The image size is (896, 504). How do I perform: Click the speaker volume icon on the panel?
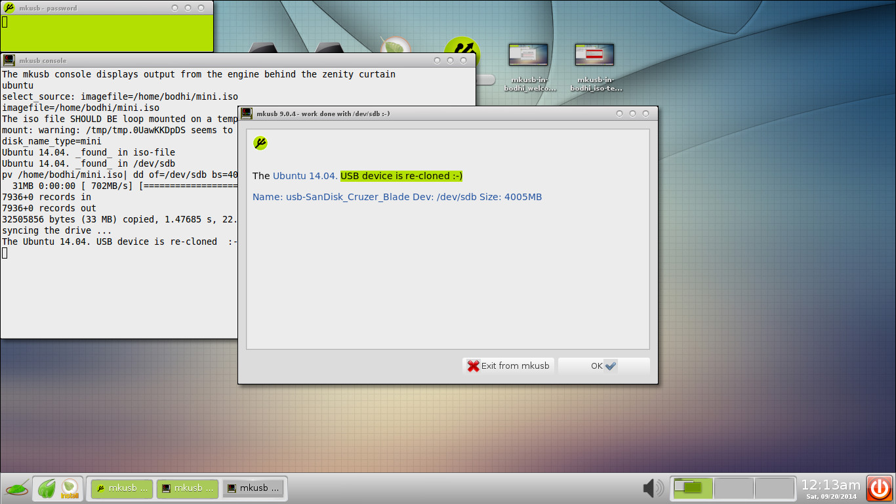pyautogui.click(x=653, y=488)
